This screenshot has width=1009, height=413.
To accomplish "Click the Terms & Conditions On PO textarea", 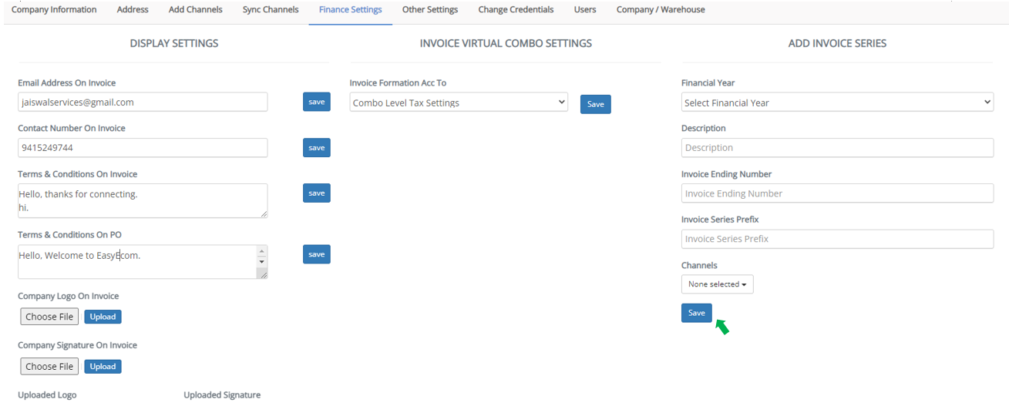I will (143, 262).
